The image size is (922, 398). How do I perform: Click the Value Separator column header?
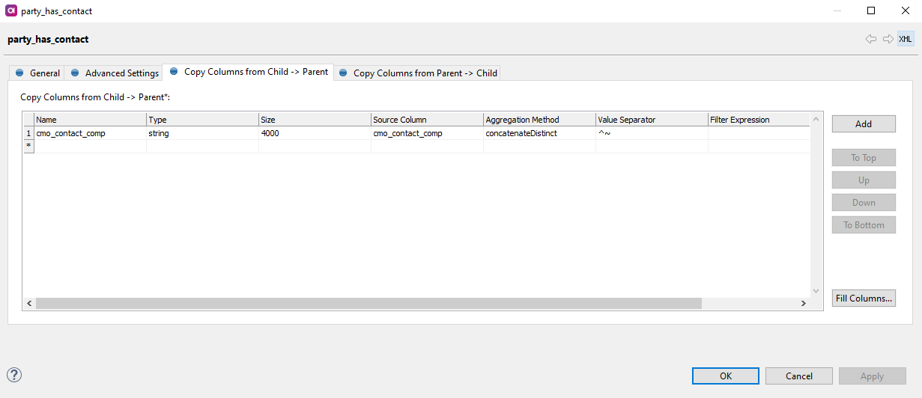pos(652,120)
